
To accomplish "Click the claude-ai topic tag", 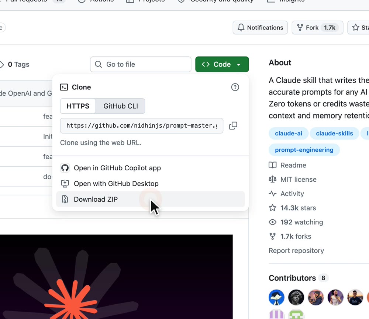I will [289, 133].
